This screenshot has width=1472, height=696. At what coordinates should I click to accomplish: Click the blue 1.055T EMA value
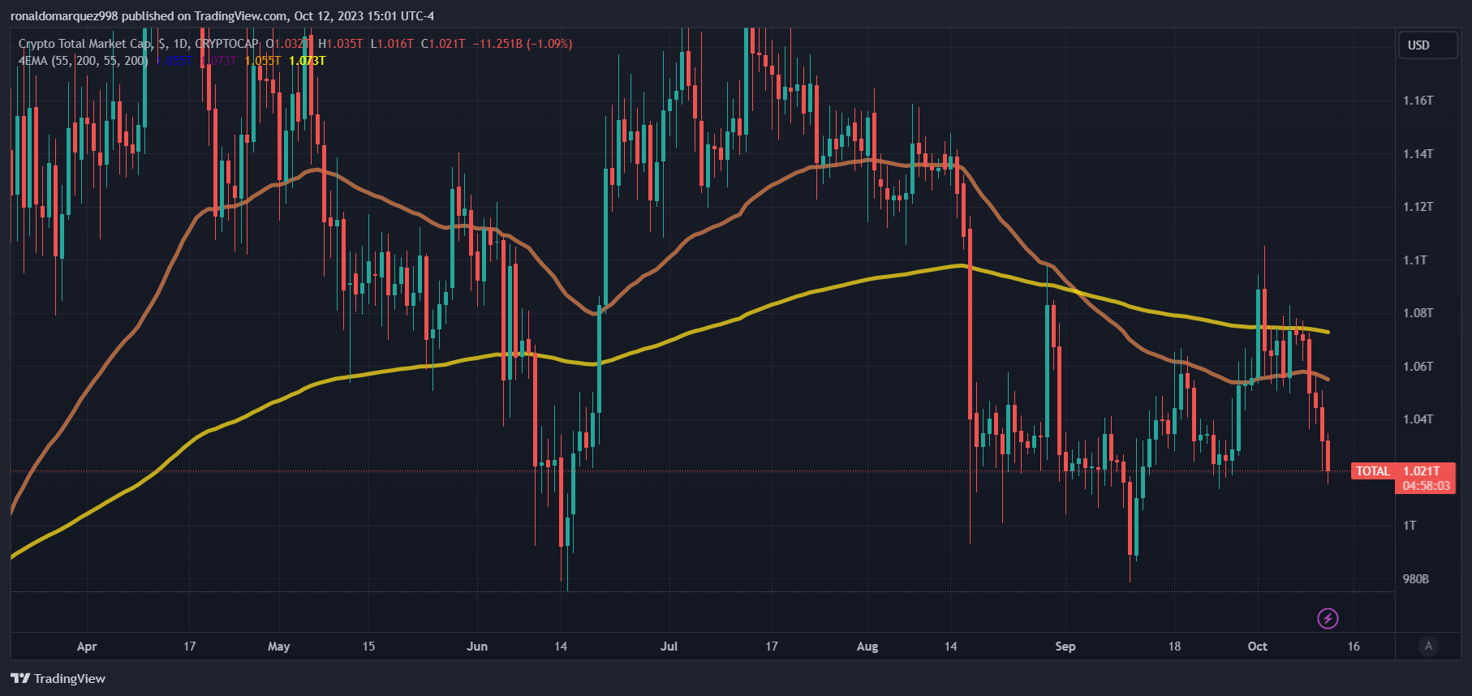(174, 61)
